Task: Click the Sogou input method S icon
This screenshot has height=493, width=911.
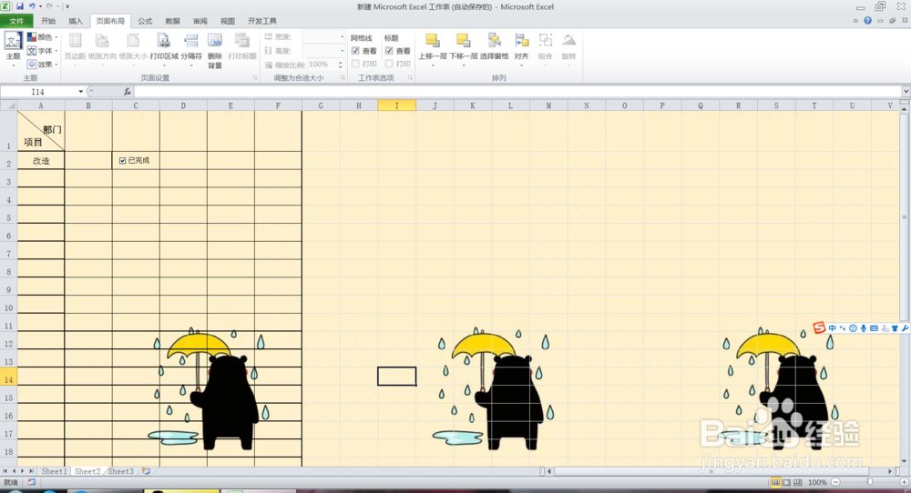Action: point(819,327)
